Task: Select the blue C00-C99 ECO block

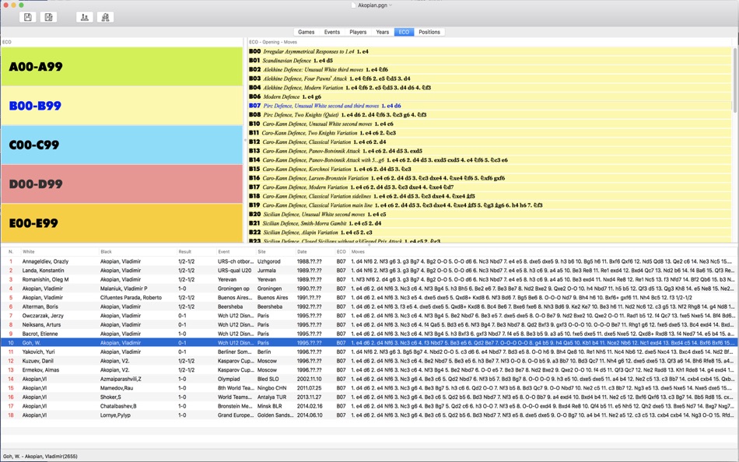Action: (x=121, y=145)
